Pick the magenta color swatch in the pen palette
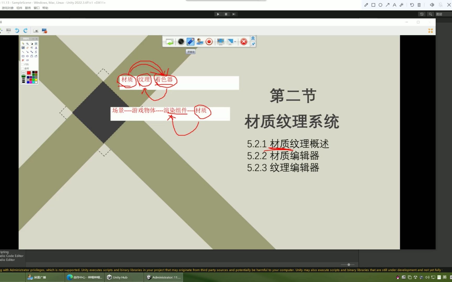Image resolution: width=452 pixels, height=282 pixels. 31,82
